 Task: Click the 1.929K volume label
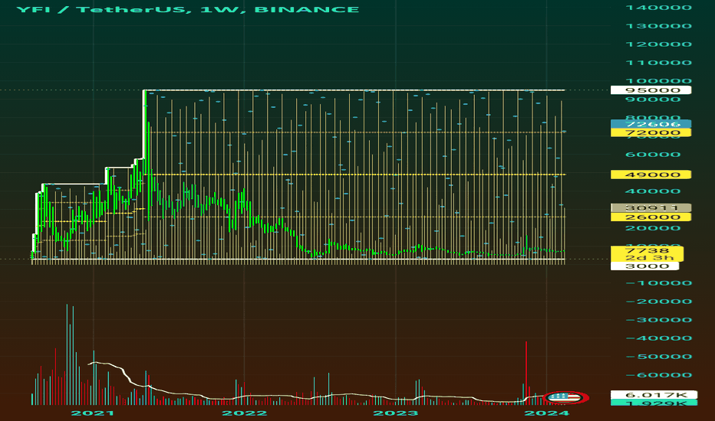pos(654,403)
